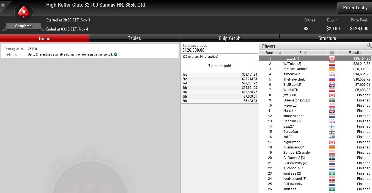Select the Home tab

click(x=44, y=38)
